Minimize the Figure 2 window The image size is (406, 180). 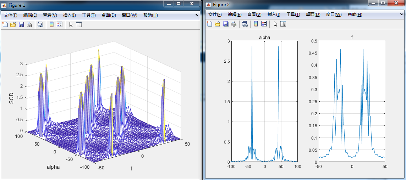(373, 3)
